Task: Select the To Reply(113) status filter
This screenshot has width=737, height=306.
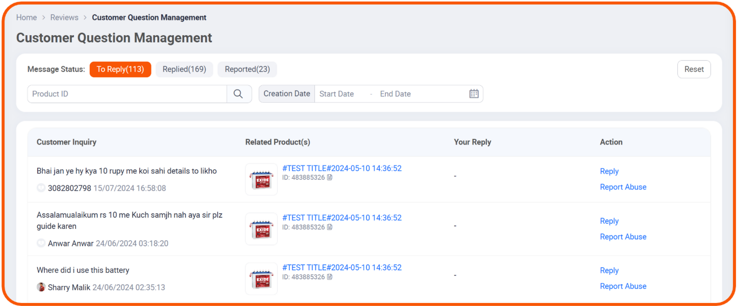Action: pos(120,69)
